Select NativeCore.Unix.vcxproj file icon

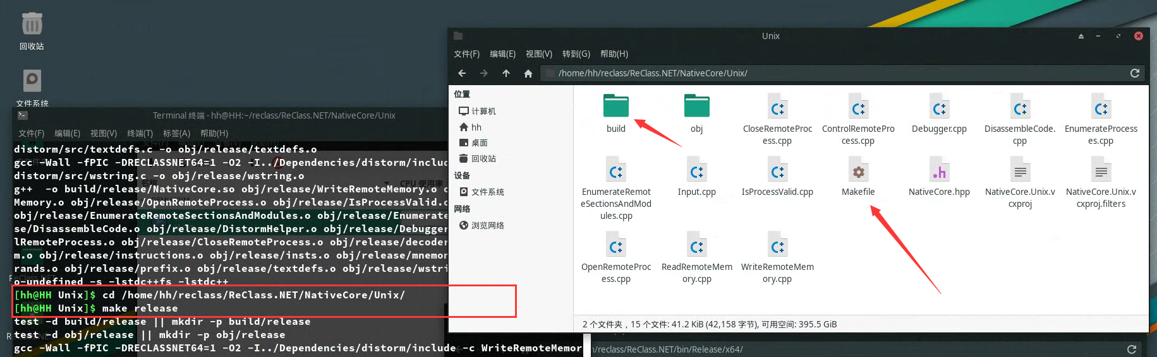tap(1020, 169)
